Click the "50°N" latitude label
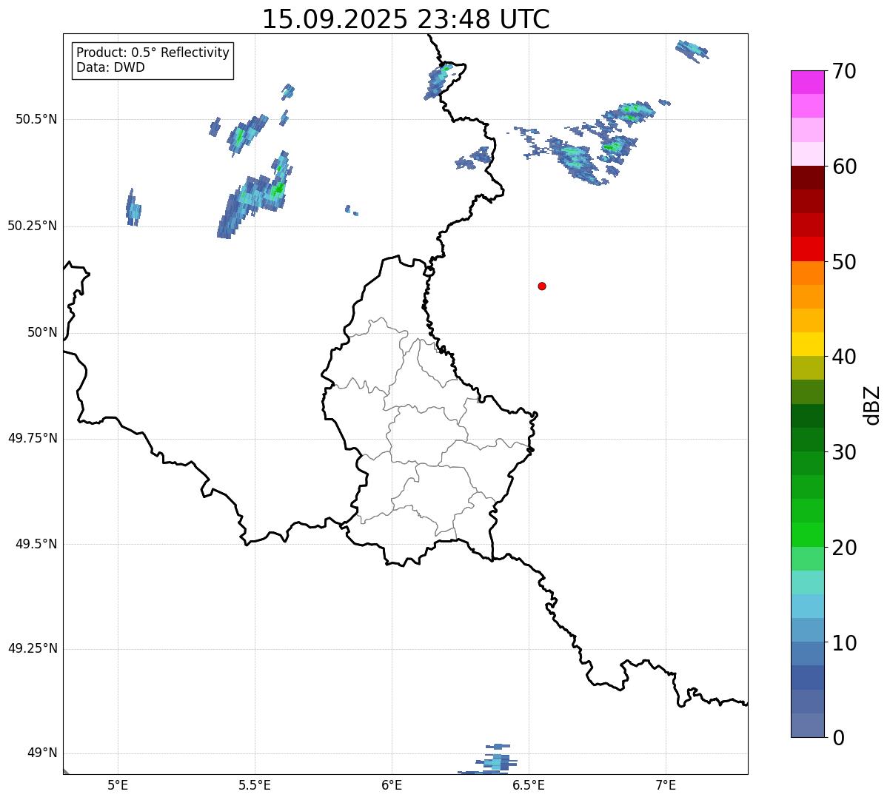890x800 pixels. point(43,332)
